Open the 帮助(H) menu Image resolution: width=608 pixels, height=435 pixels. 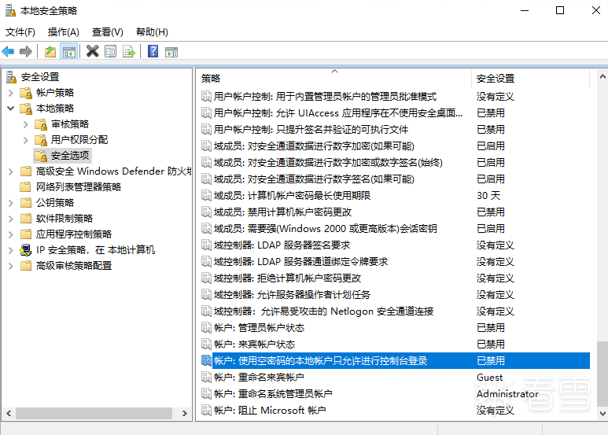[152, 32]
